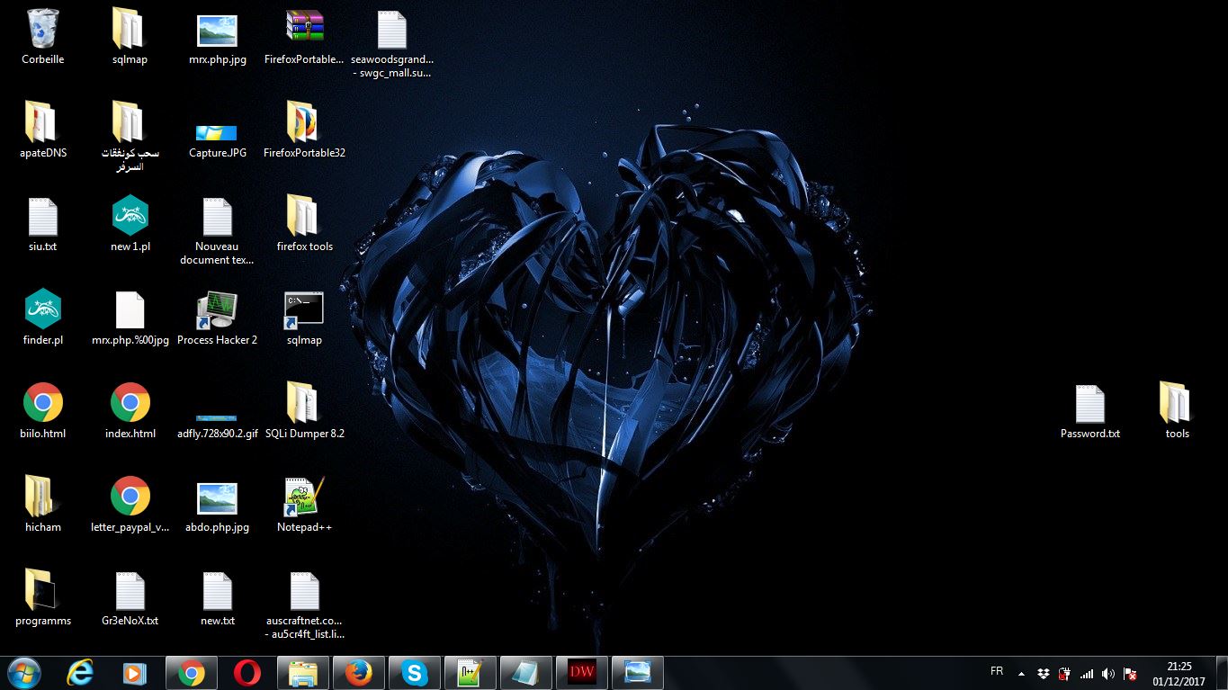
Task: Open the Windows Start menu
Action: coord(24,673)
